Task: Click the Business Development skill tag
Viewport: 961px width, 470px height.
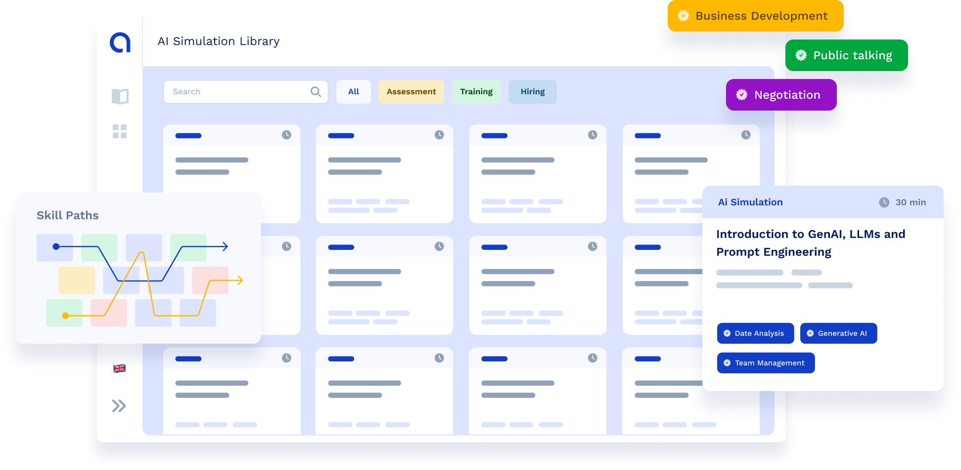Action: tap(755, 16)
